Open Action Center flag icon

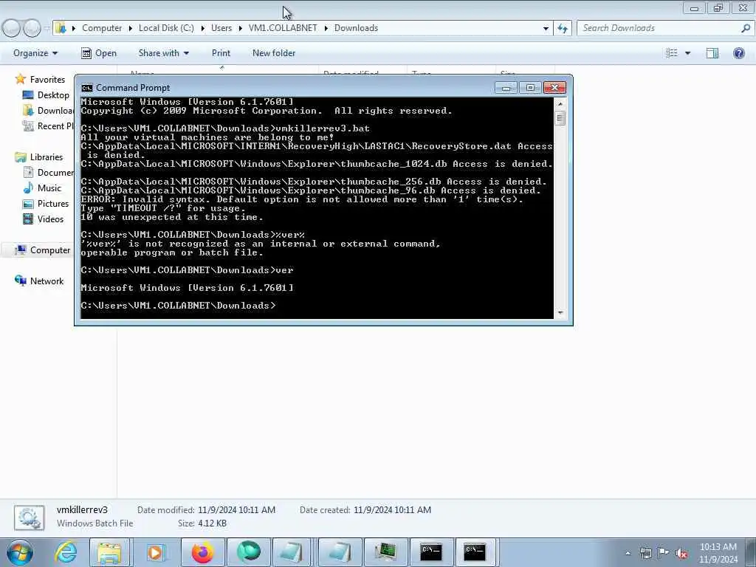(664, 553)
